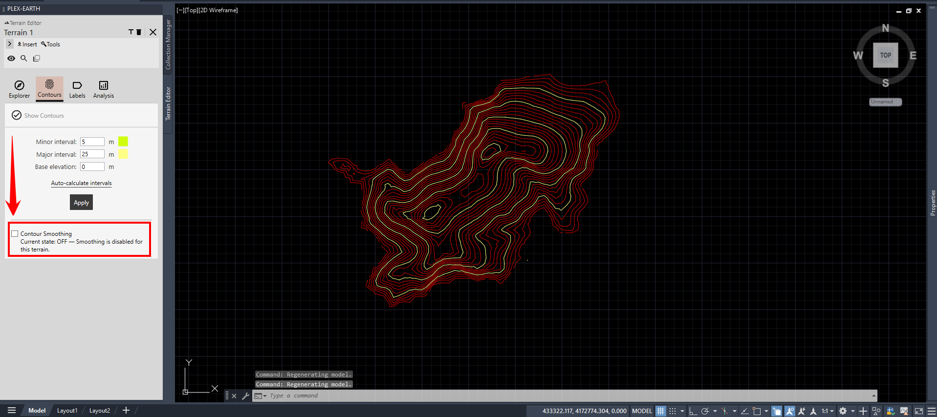Click the terrain boundary selection icon
This screenshot has height=417, width=937.
coord(37,59)
